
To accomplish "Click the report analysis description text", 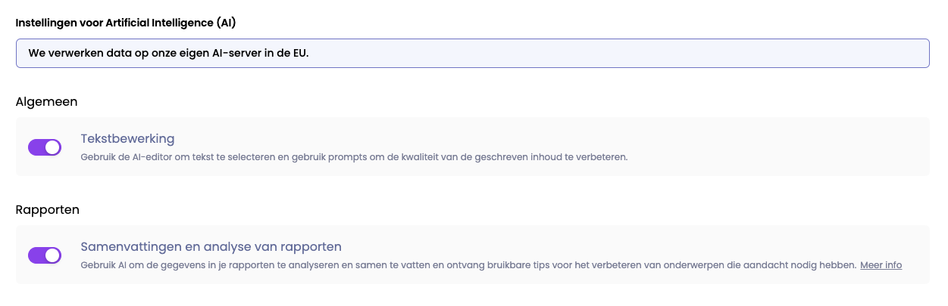I will 468,265.
